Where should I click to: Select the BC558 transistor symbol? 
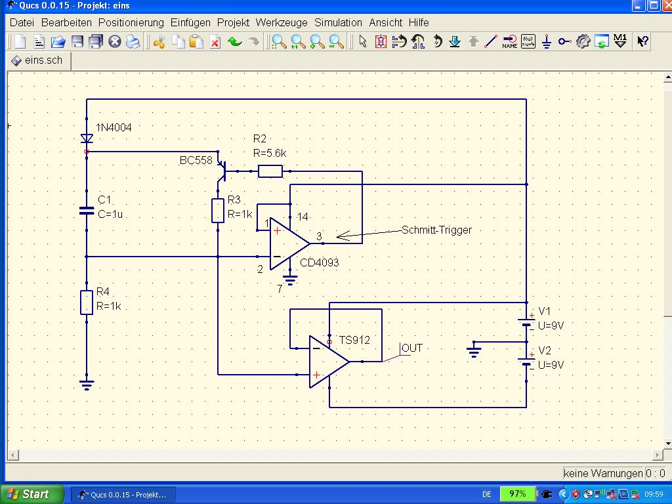click(x=222, y=171)
